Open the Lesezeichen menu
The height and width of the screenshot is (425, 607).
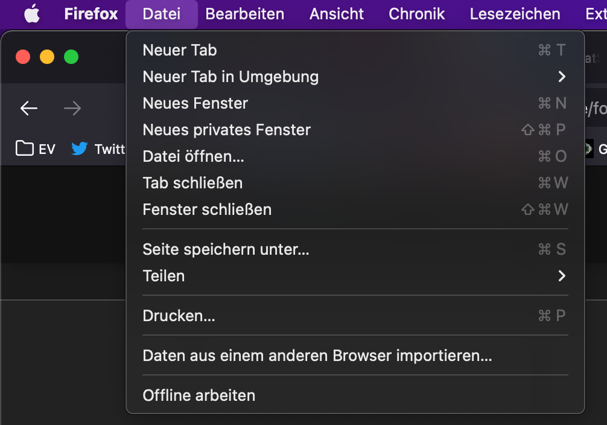pos(515,14)
